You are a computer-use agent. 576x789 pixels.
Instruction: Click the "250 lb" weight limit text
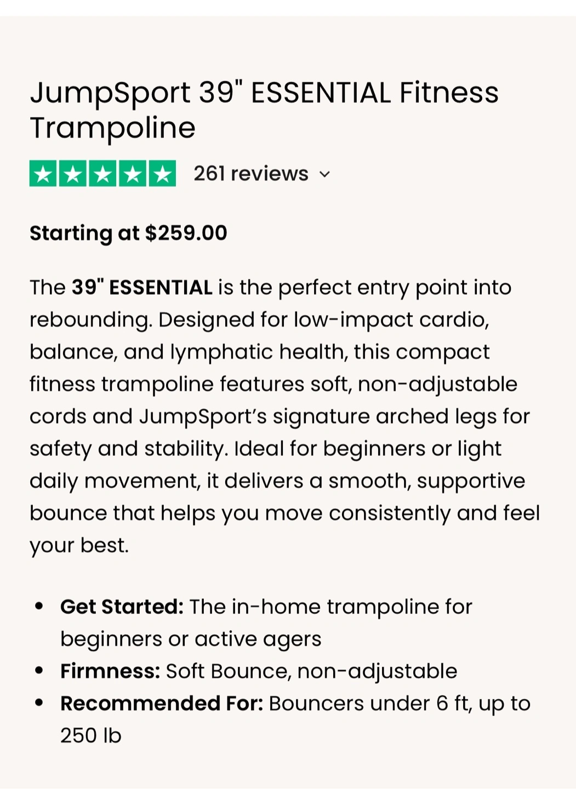(x=90, y=735)
